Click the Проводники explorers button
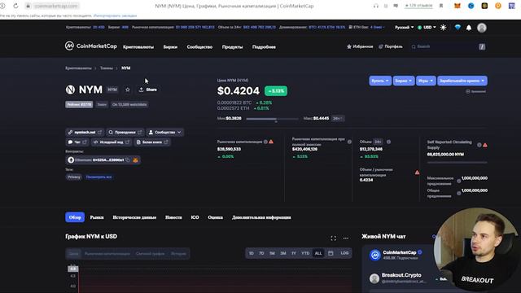This screenshot has width=521, height=293. tap(125, 132)
